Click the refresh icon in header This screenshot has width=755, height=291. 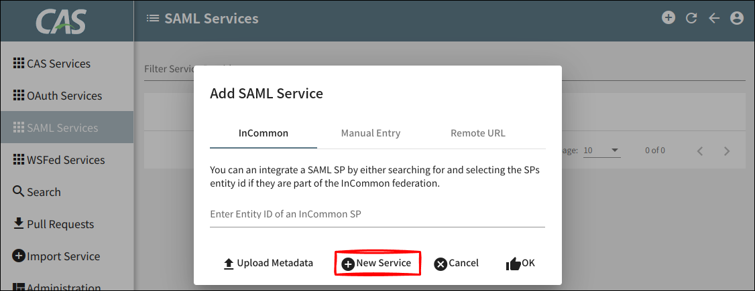tap(691, 18)
